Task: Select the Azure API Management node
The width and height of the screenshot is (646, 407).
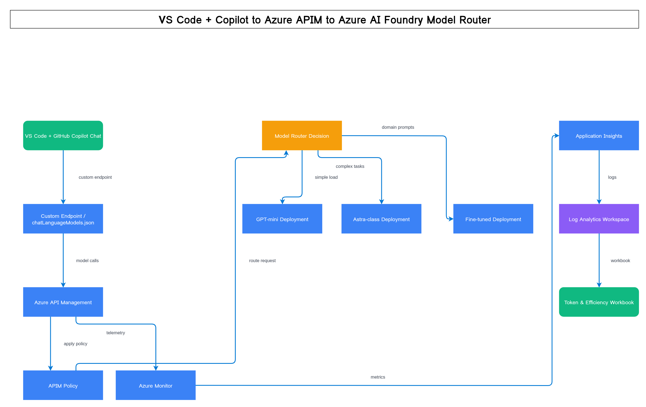Action: pyautogui.click(x=63, y=302)
